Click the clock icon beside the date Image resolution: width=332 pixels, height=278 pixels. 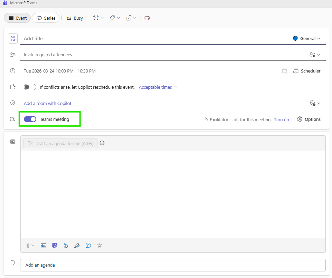pyautogui.click(x=13, y=71)
